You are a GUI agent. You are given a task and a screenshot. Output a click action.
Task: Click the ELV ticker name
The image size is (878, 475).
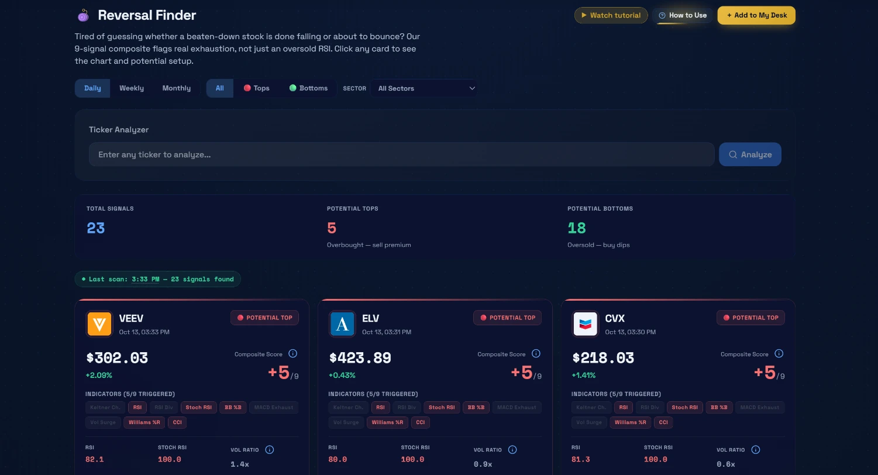[371, 319]
